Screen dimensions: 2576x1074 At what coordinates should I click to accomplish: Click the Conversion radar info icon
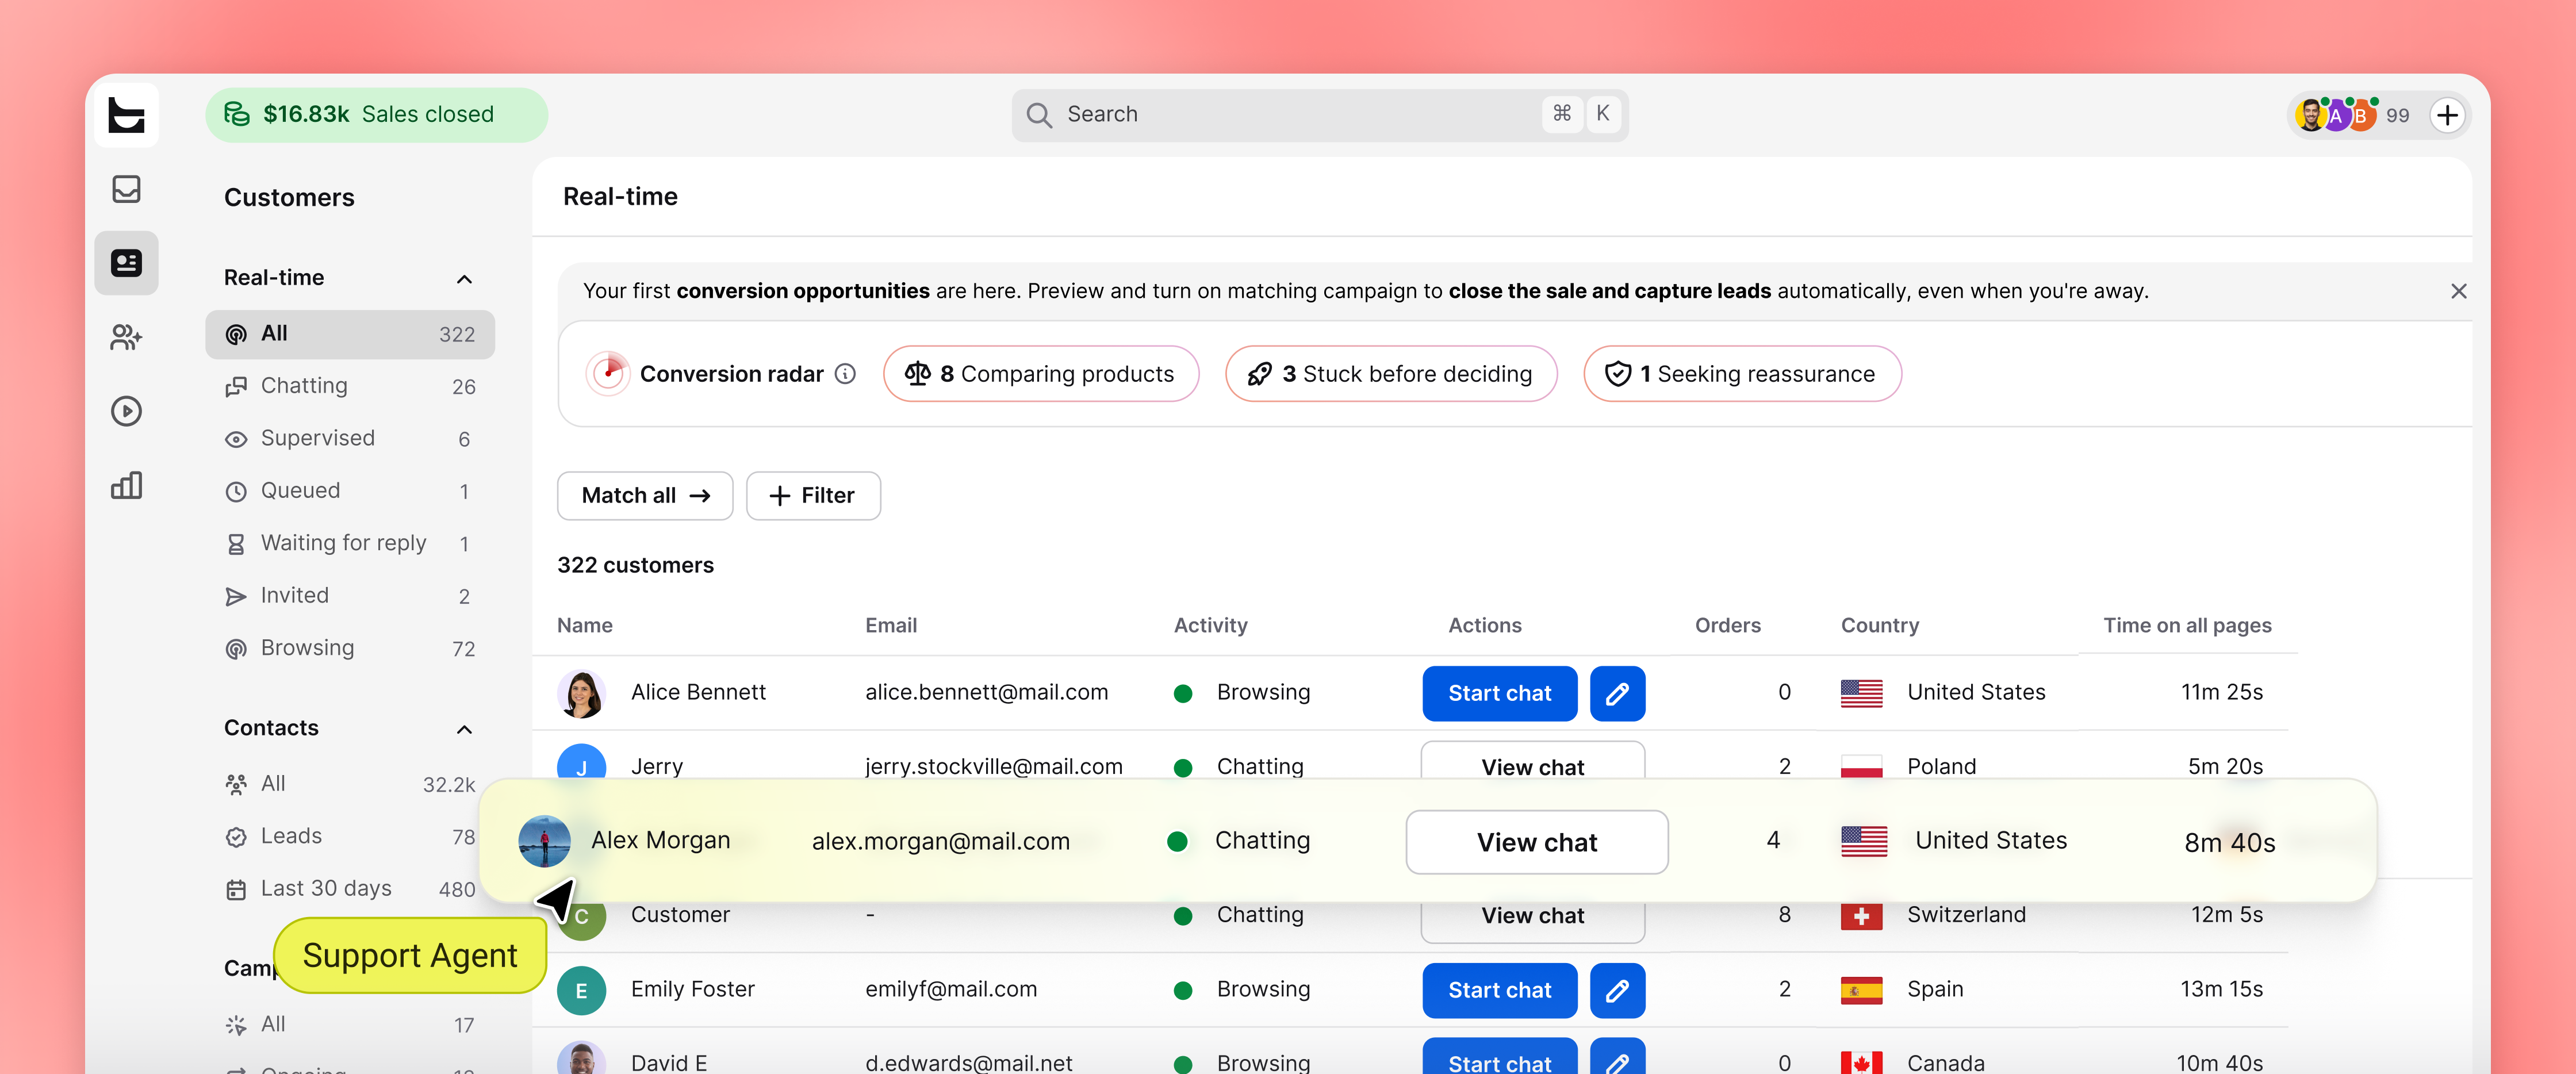point(845,374)
